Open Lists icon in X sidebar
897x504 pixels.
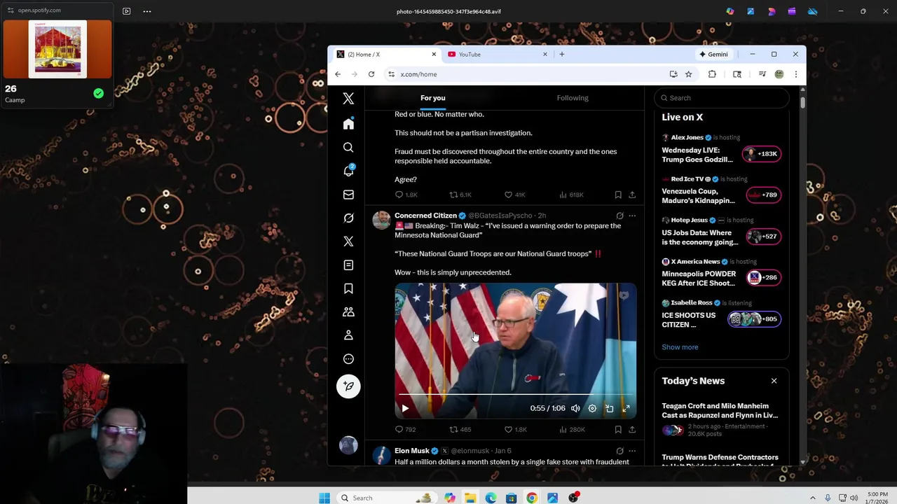pyautogui.click(x=348, y=265)
